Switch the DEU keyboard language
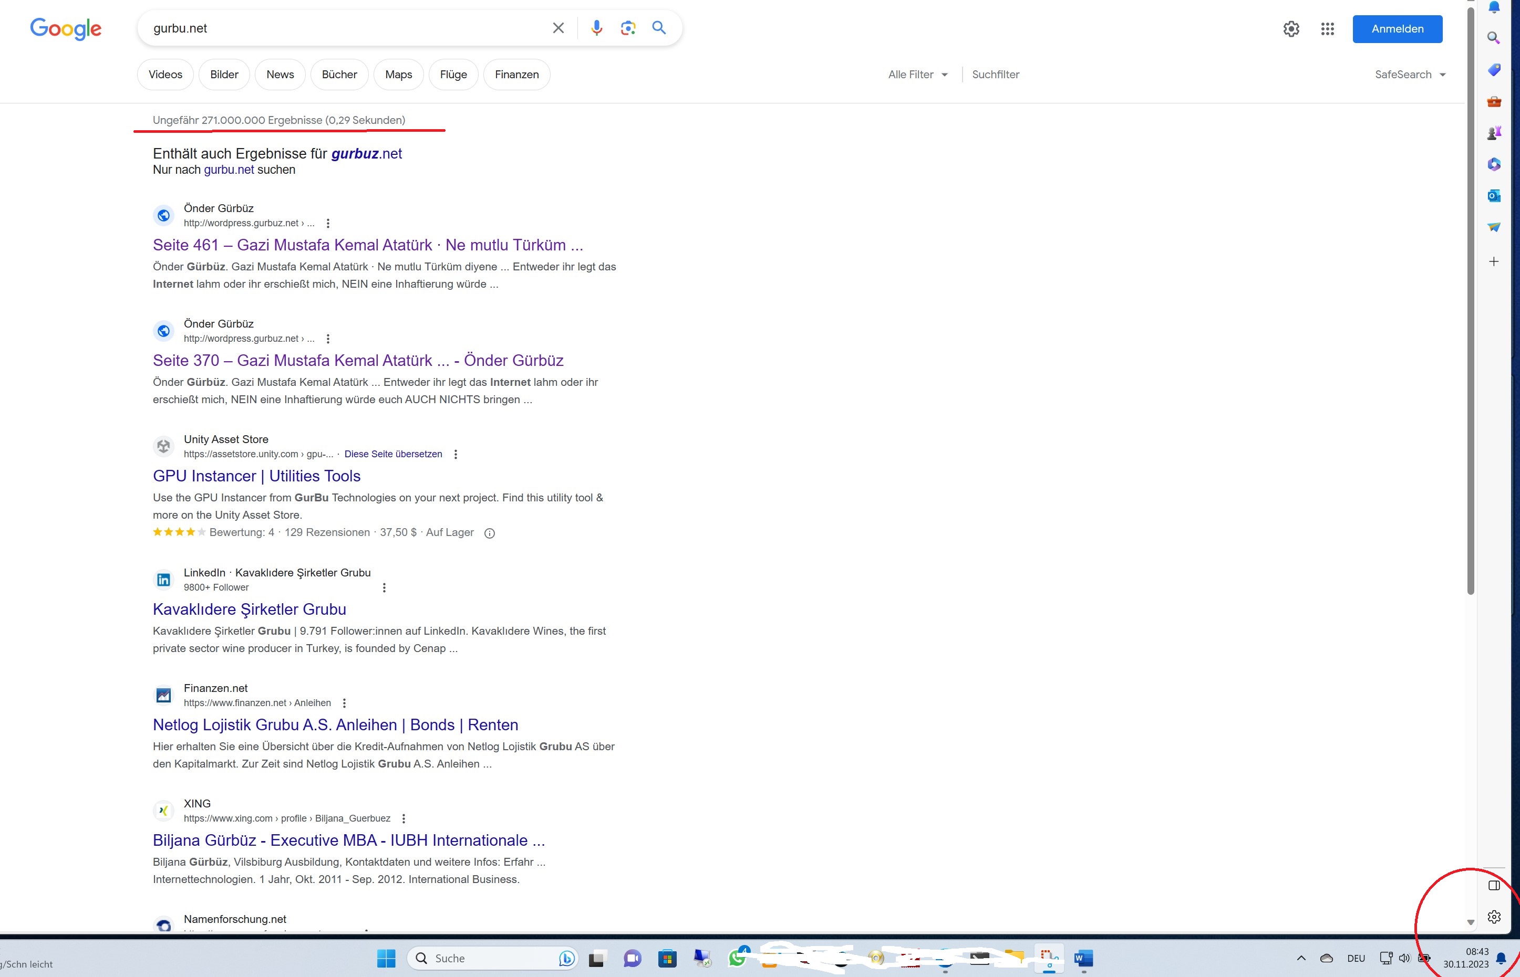This screenshot has width=1520, height=977. click(x=1356, y=958)
